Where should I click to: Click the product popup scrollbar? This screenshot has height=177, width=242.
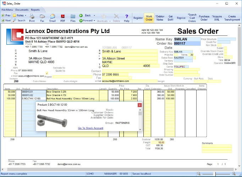coord(140,114)
